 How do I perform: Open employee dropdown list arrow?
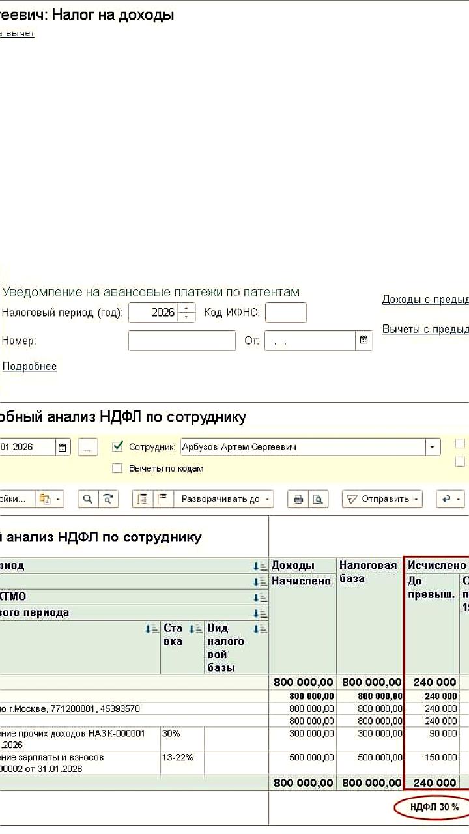[x=433, y=448]
